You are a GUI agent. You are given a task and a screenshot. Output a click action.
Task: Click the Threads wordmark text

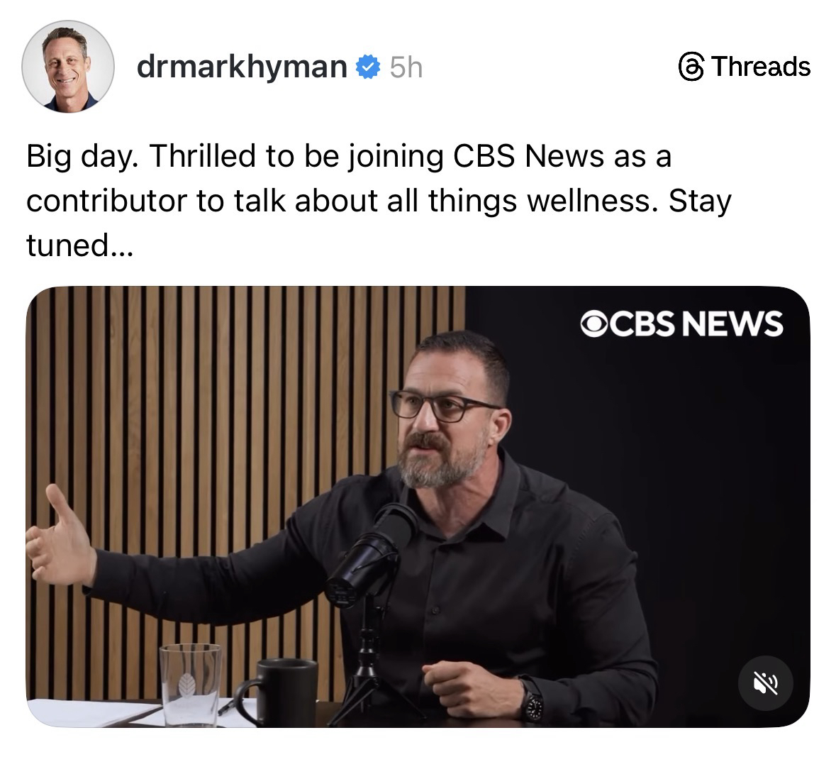(760, 67)
